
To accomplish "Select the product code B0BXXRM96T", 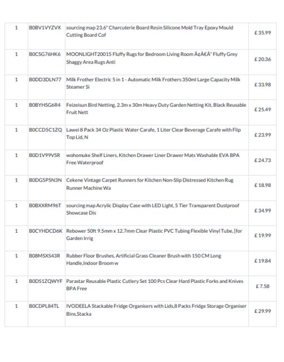I will coord(45,206).
